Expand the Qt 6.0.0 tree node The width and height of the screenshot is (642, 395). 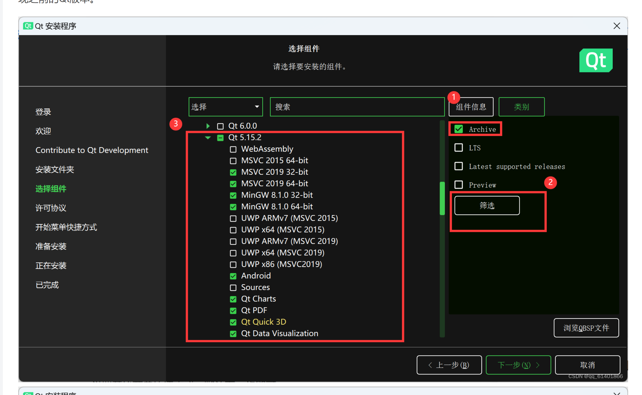click(x=208, y=126)
